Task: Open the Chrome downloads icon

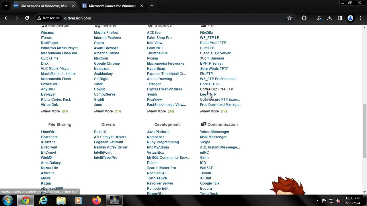Action: pos(330,18)
